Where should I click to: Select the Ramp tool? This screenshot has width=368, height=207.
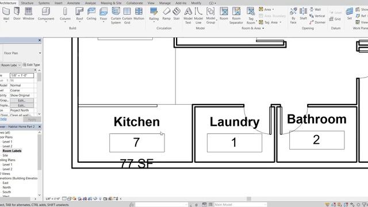[x=166, y=14]
